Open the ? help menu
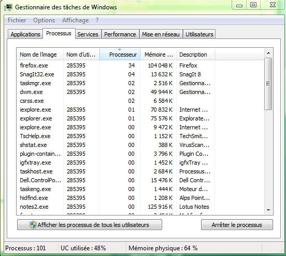 pos(97,20)
